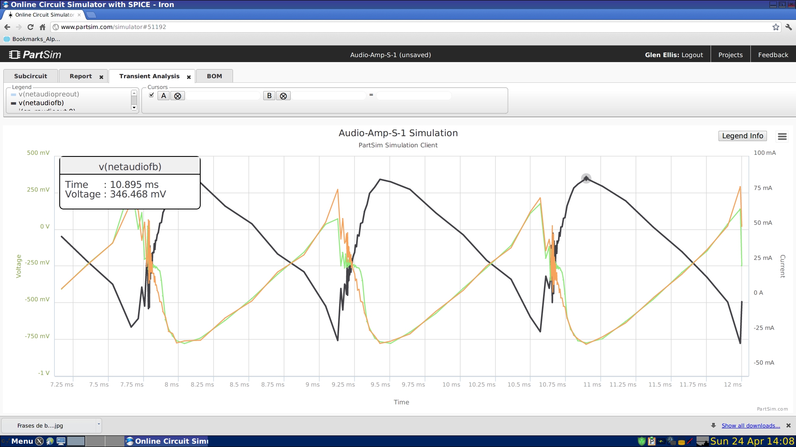
Task: Click Show all downloads link
Action: point(751,425)
